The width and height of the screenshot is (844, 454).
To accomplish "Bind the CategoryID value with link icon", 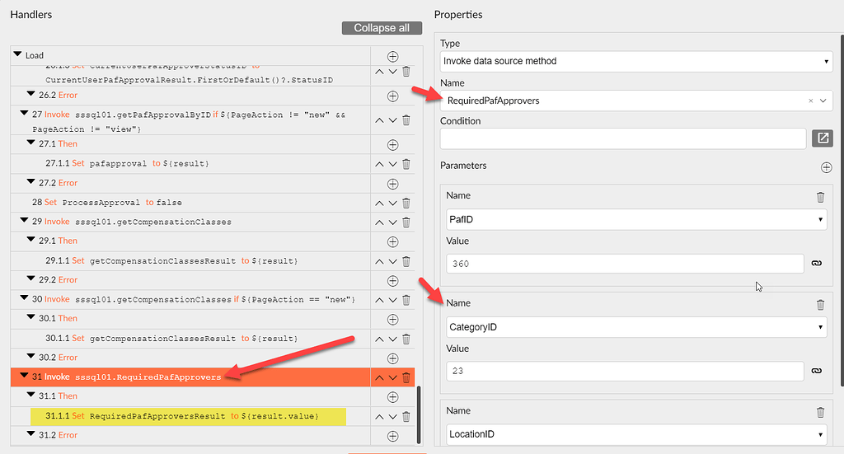I will (x=817, y=371).
